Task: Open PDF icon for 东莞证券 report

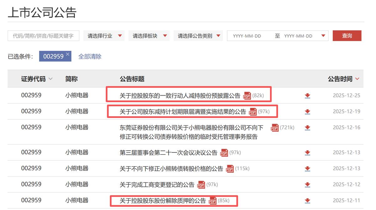Action: point(274,128)
